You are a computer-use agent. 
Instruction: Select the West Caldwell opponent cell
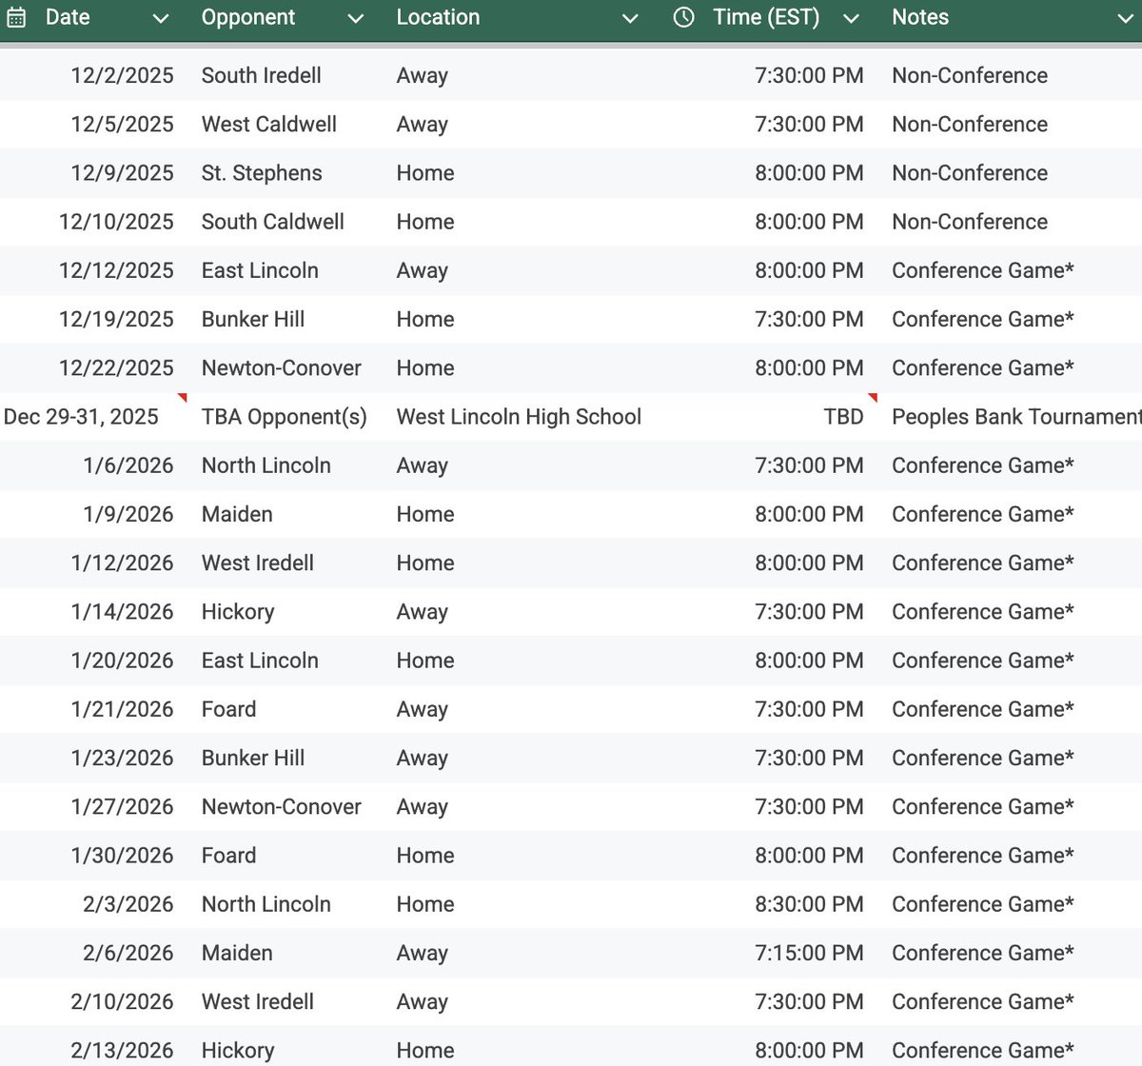(268, 125)
